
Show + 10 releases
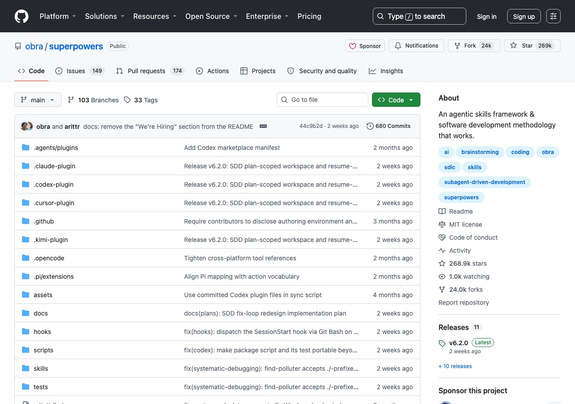point(455,366)
